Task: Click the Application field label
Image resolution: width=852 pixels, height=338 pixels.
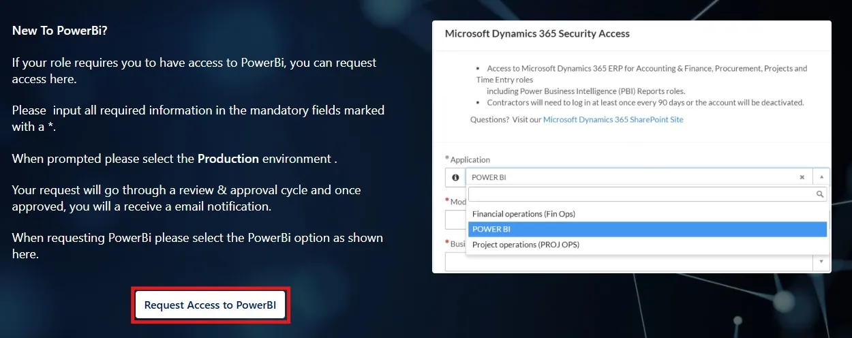Action: 470,159
